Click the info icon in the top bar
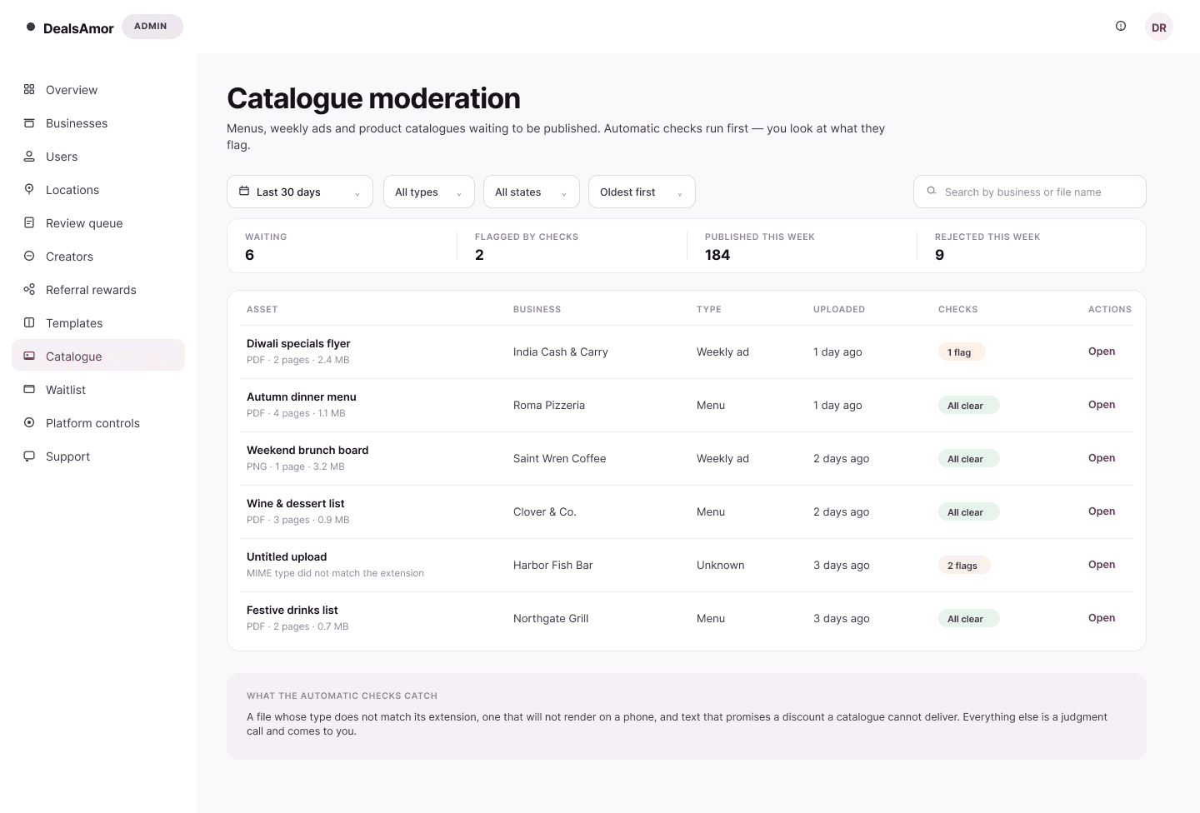This screenshot has width=1200, height=813. coord(1121,26)
